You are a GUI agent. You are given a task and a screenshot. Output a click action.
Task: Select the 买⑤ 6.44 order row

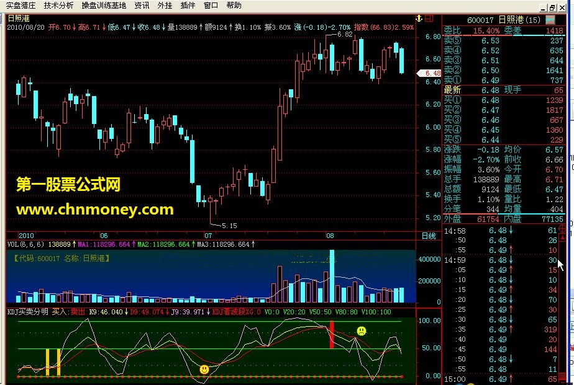[503, 139]
